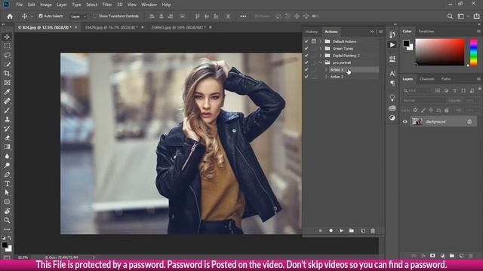Open the Filter menu
Viewport: 483px width, 271px height.
point(107,5)
